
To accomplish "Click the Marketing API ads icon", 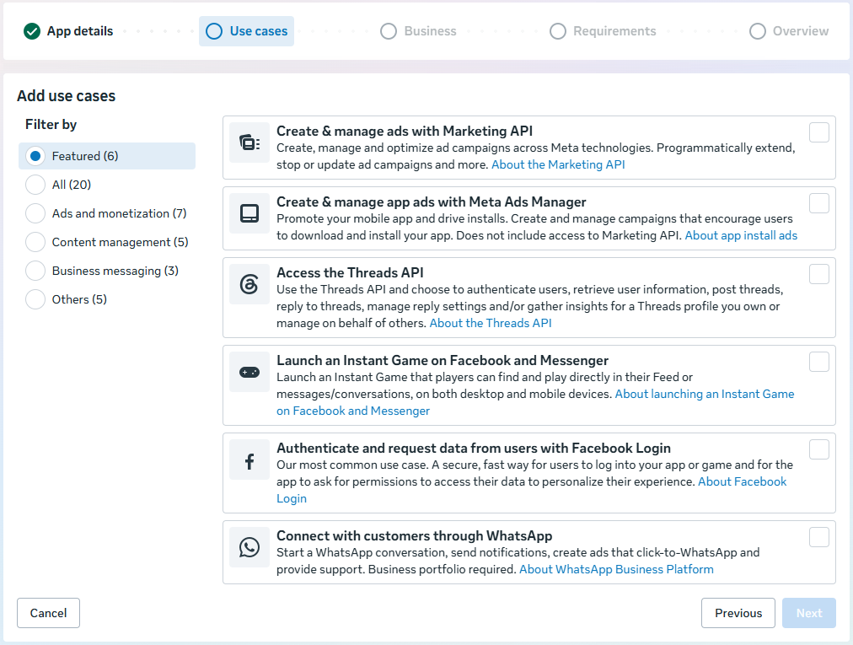I will tap(249, 142).
